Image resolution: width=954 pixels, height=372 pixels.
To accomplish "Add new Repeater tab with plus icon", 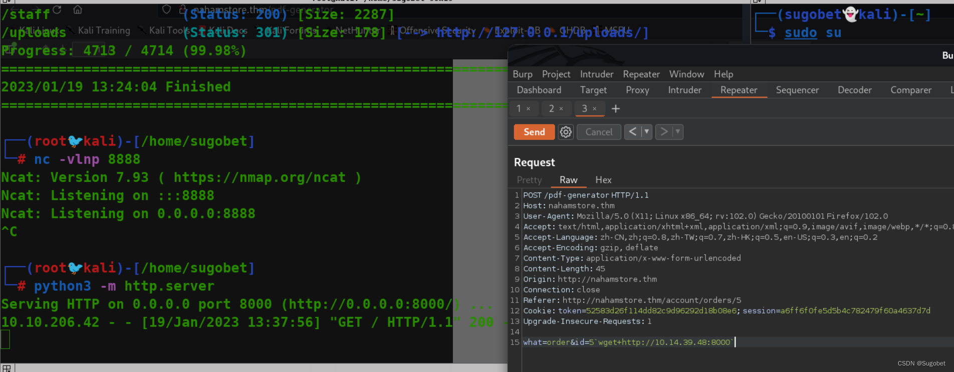I will click(x=616, y=108).
